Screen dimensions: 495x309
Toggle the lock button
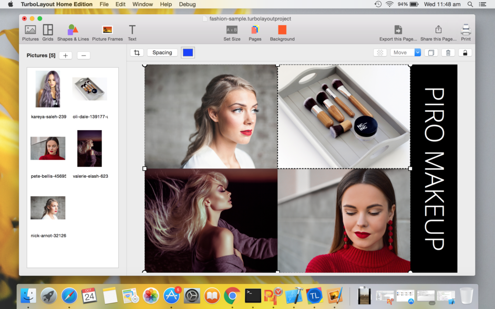[465, 52]
